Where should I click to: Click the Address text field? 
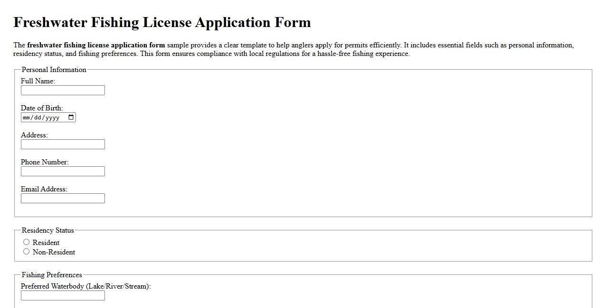click(63, 144)
